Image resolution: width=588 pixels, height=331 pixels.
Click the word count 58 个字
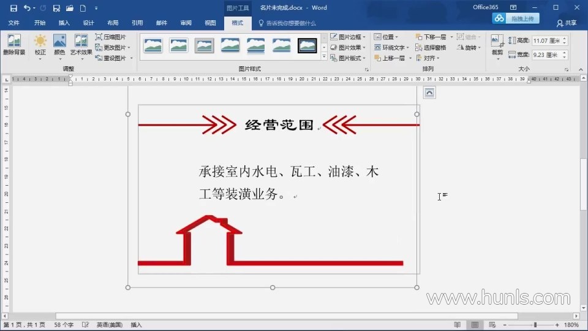[64, 325]
